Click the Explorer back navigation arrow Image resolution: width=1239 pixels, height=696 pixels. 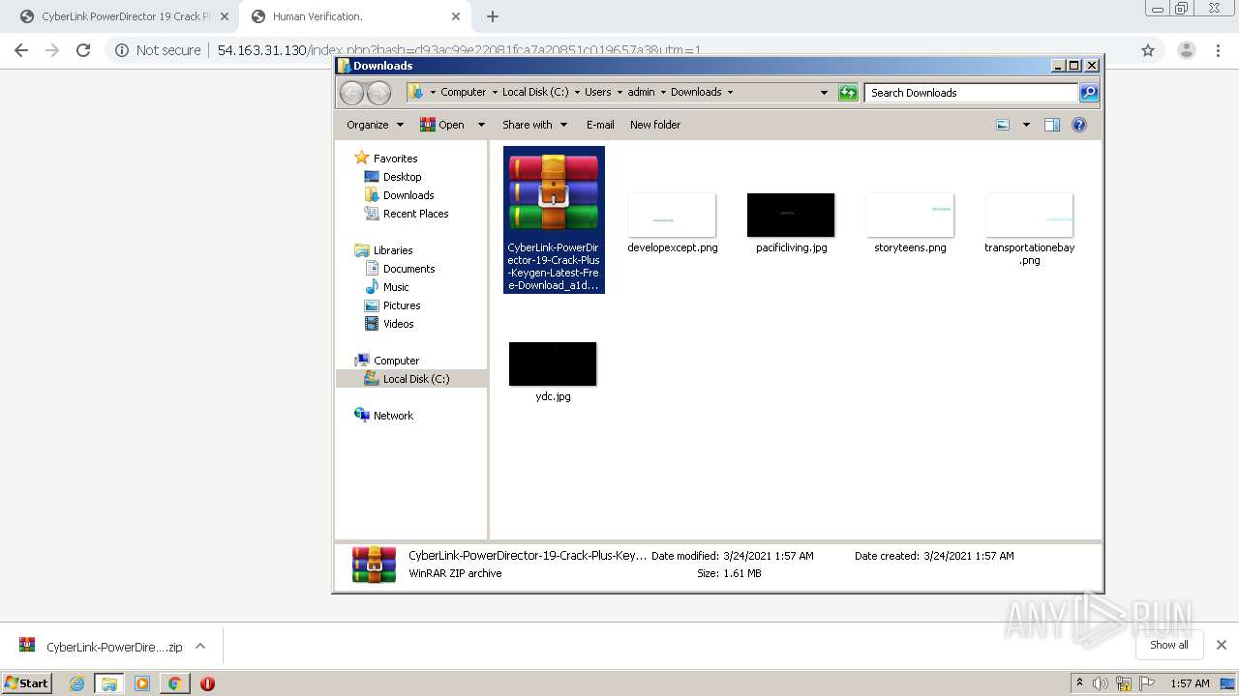[351, 93]
